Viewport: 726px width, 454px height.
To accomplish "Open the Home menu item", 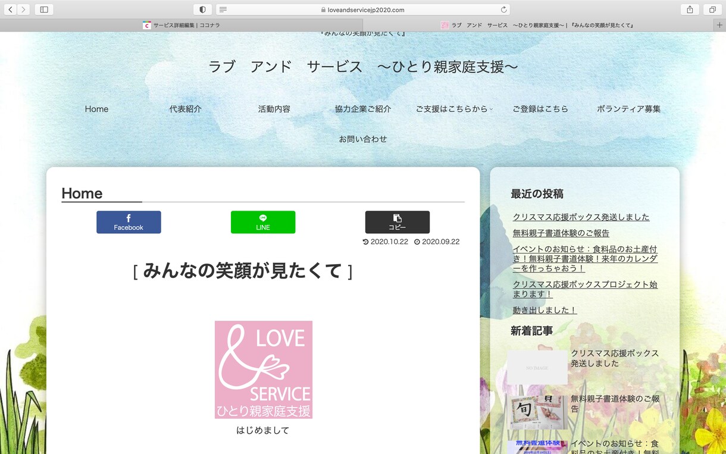I will click(96, 109).
